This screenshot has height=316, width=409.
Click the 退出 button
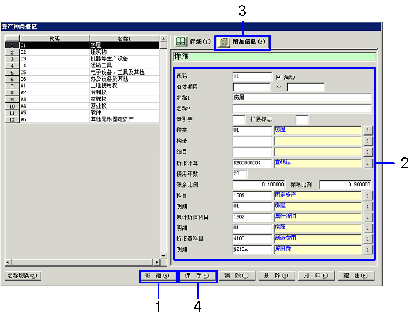[356, 276]
